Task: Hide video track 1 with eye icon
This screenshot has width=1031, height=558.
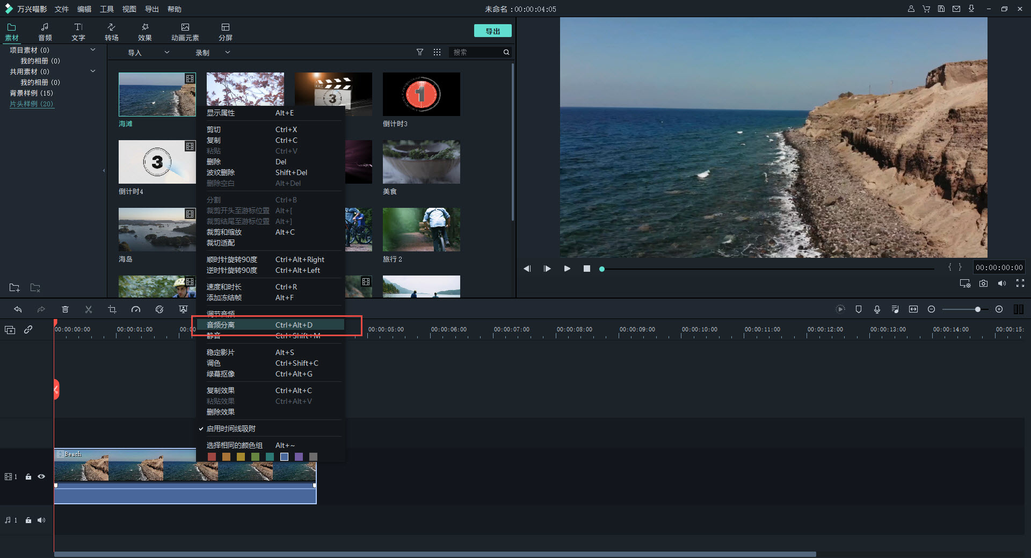Action: pyautogui.click(x=41, y=476)
